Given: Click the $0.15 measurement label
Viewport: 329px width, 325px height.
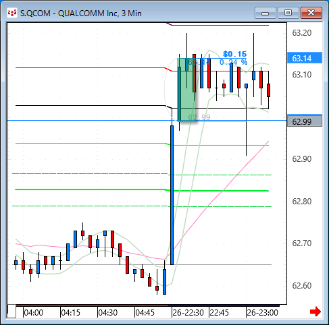Looking at the screenshot, I should coord(234,54).
